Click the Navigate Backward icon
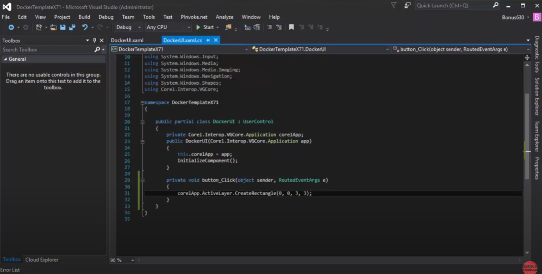The image size is (542, 274). pyautogui.click(x=11, y=27)
